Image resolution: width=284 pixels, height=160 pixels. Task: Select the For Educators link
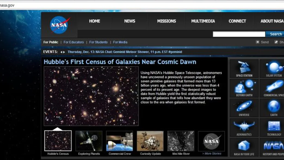[74, 42]
